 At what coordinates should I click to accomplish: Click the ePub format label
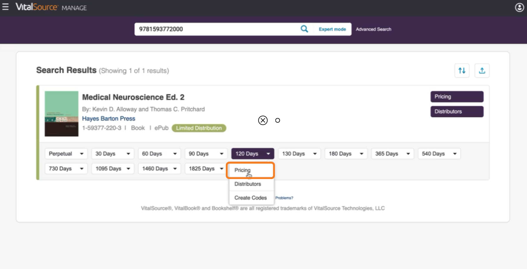(162, 128)
